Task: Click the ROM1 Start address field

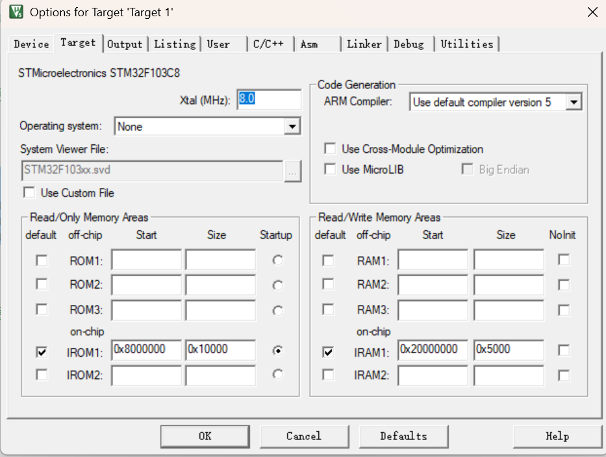Action: click(x=147, y=259)
